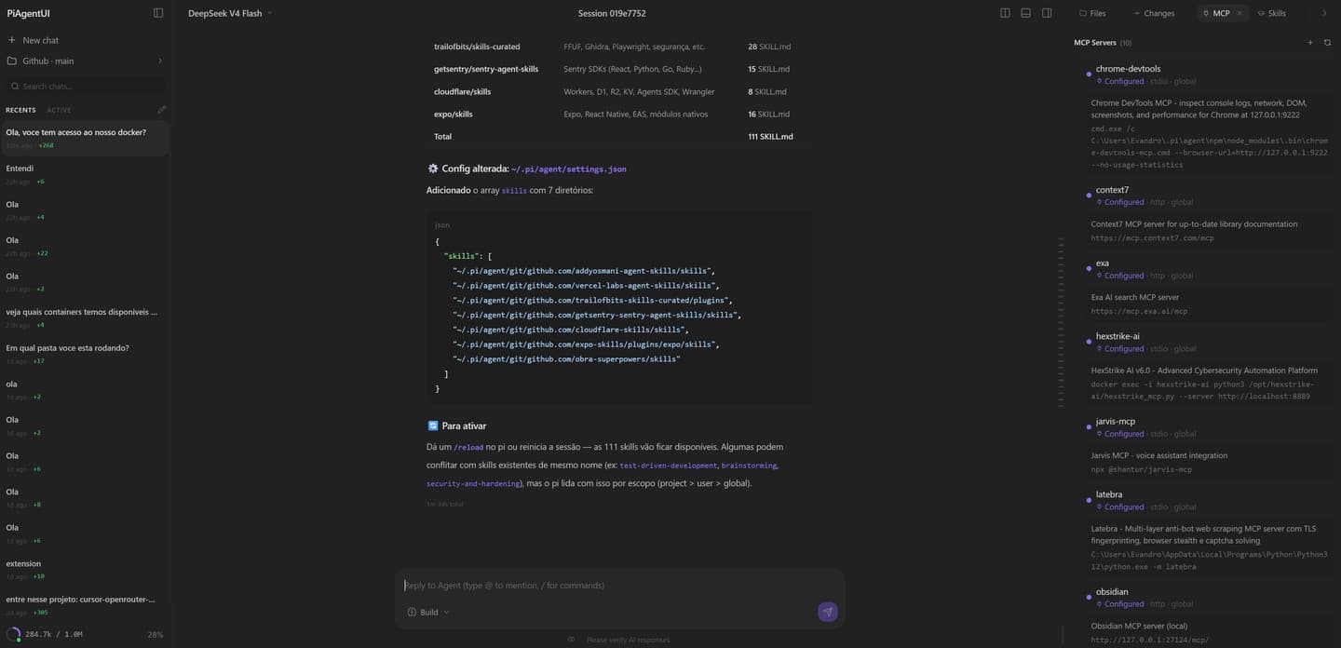Switch to the Skills tab

pyautogui.click(x=1271, y=13)
